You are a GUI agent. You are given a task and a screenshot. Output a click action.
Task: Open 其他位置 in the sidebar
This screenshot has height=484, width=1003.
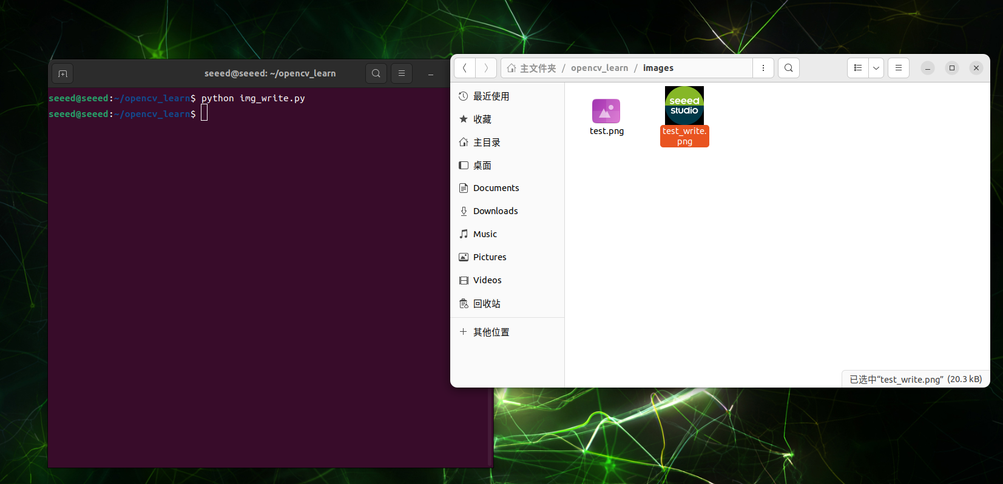507,332
